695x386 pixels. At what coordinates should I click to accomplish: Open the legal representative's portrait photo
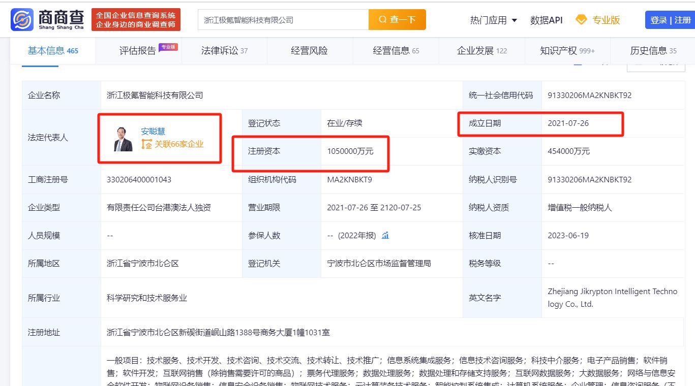click(x=123, y=139)
